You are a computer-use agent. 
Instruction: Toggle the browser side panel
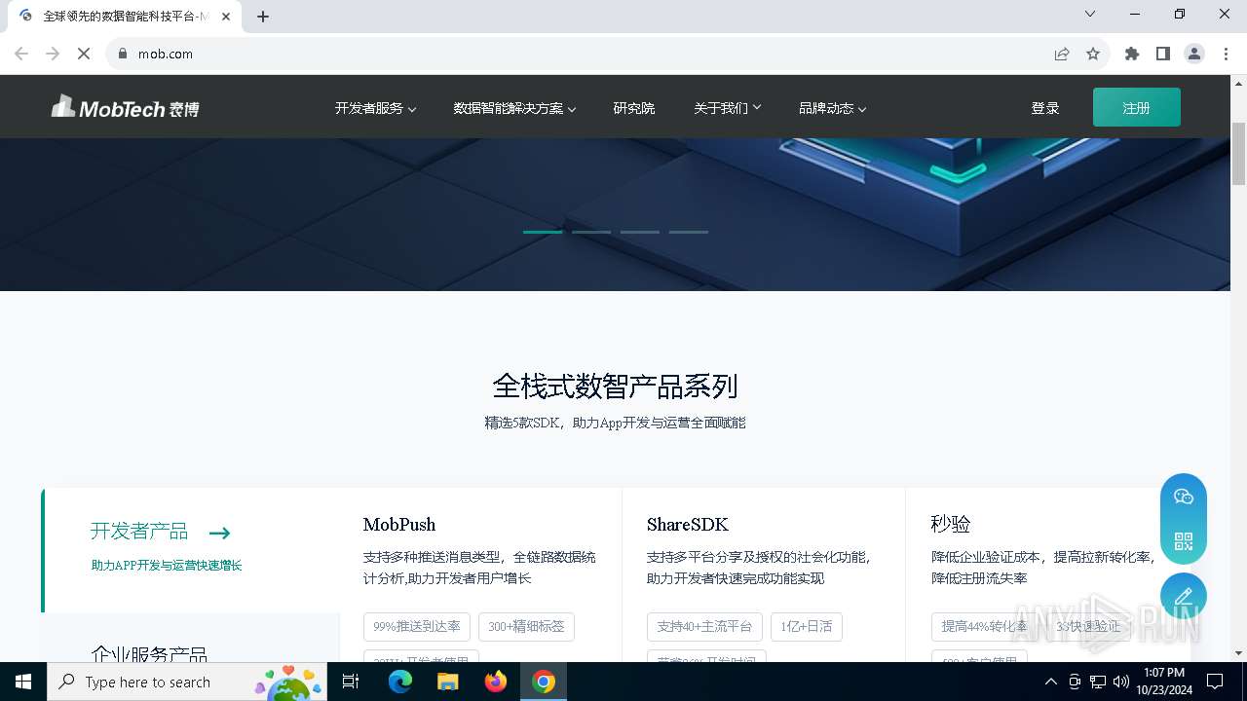click(1163, 54)
